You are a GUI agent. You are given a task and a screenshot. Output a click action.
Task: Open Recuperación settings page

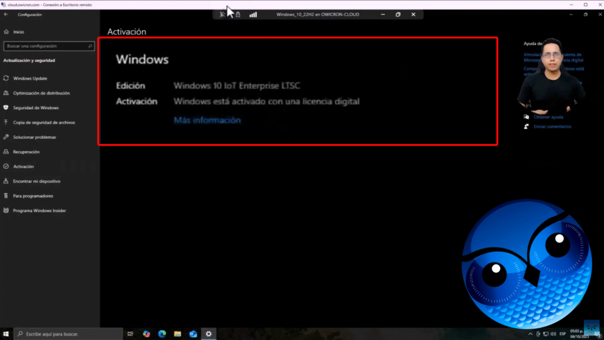27,152
